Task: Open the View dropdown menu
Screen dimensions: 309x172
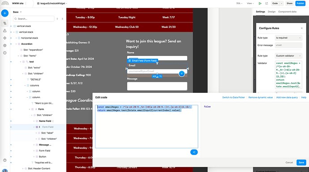Action: tap(250, 3)
